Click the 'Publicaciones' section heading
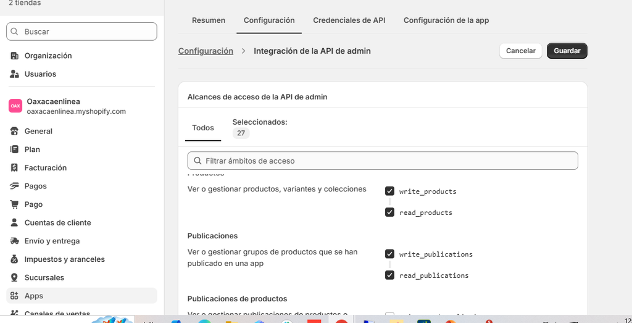The width and height of the screenshot is (632, 323). tap(212, 235)
